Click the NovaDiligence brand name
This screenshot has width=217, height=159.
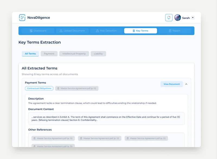tap(39, 18)
